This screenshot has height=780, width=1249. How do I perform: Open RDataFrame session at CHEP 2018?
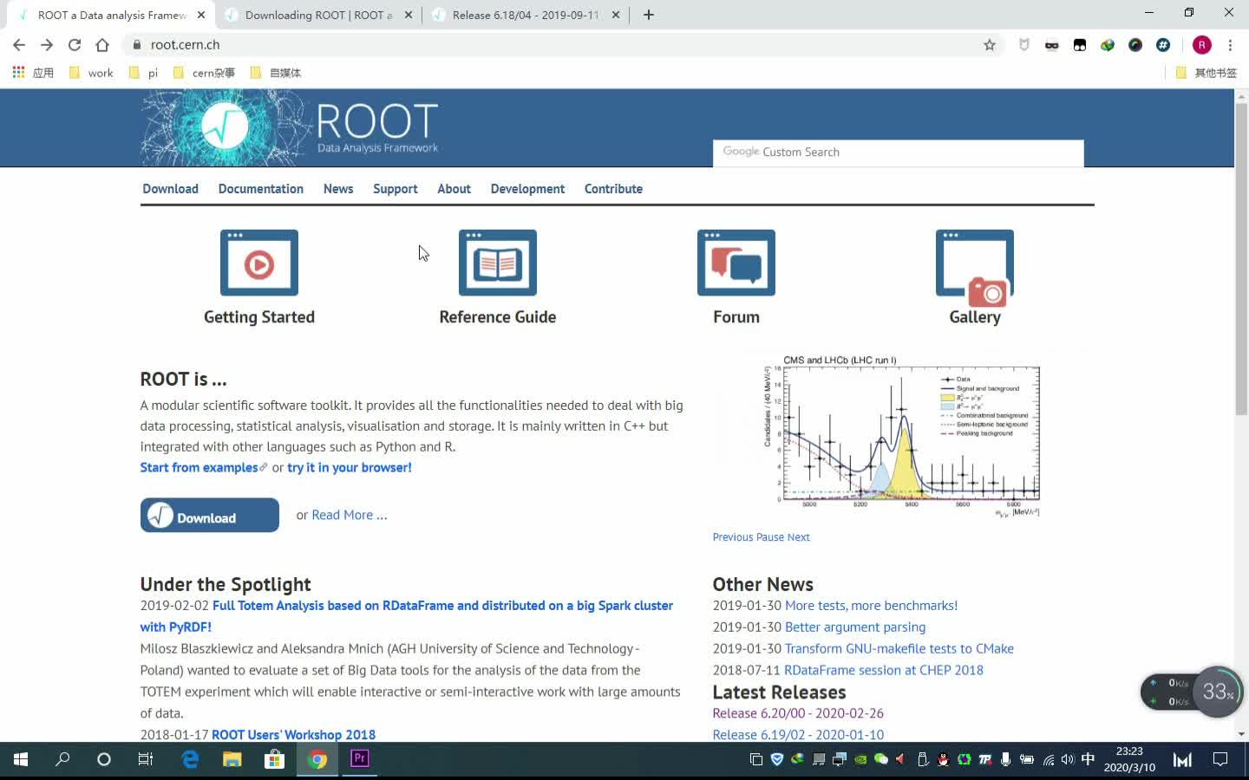point(884,670)
